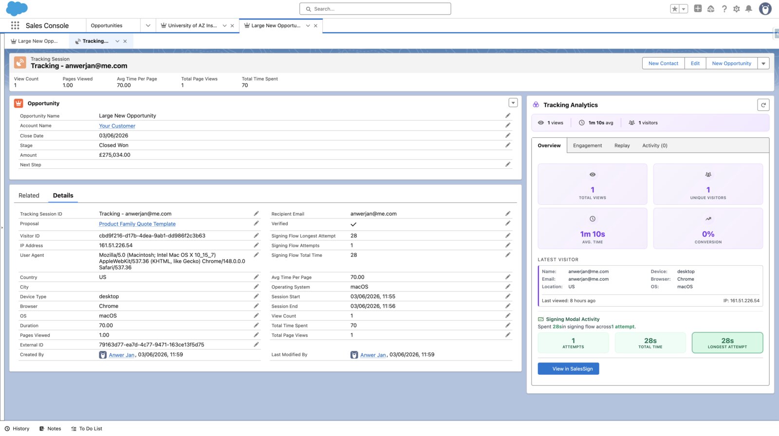Viewport: 779px width, 436px height.
Task: Close the Large New Opportu... workspace tab
Action: pos(315,26)
